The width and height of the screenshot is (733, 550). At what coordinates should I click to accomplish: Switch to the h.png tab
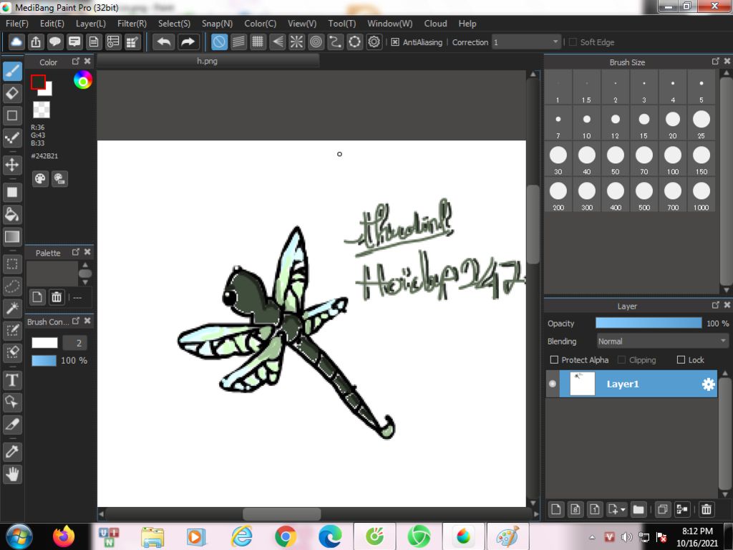[x=208, y=62]
